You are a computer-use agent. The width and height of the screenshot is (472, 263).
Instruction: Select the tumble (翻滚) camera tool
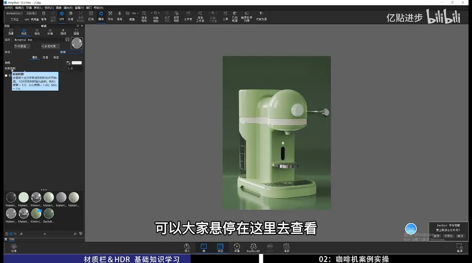(101, 16)
